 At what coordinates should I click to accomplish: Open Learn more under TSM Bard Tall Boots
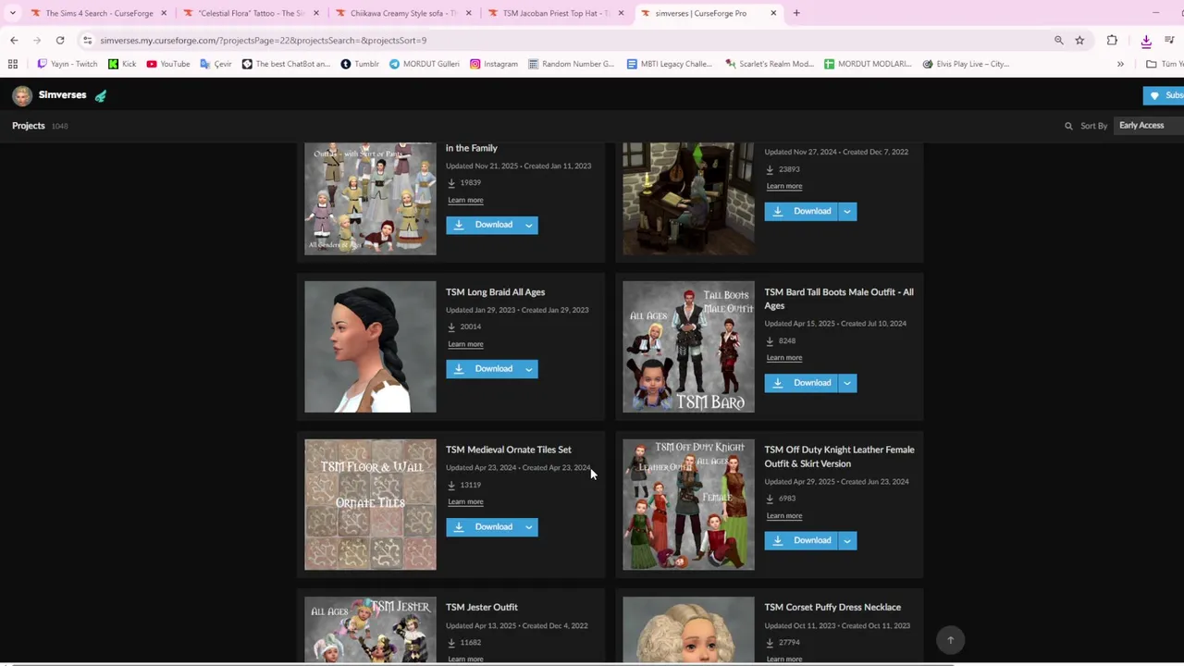click(783, 358)
